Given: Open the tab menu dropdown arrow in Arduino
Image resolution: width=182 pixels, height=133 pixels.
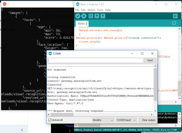Looking at the screenshot, I should point(174,23).
